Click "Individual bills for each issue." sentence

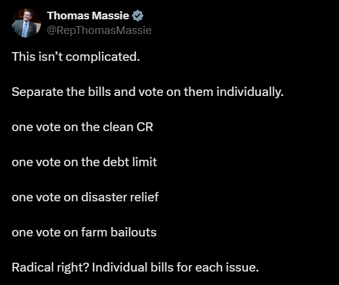[x=175, y=267]
